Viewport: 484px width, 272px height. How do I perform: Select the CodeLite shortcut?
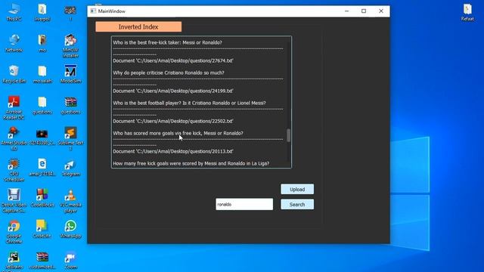(x=42, y=230)
